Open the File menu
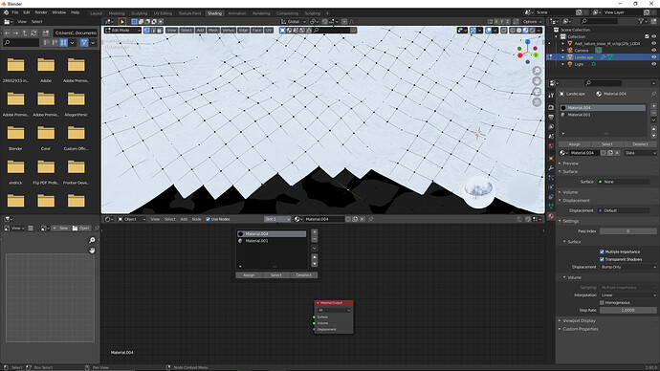This screenshot has width=660, height=371. (15, 12)
